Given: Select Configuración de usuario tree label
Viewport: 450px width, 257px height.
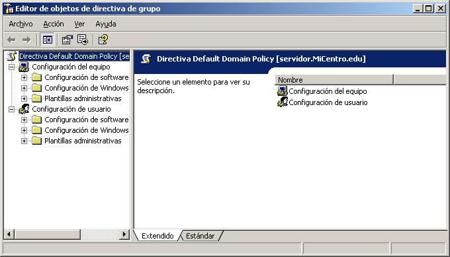Looking at the screenshot, I should [x=71, y=109].
